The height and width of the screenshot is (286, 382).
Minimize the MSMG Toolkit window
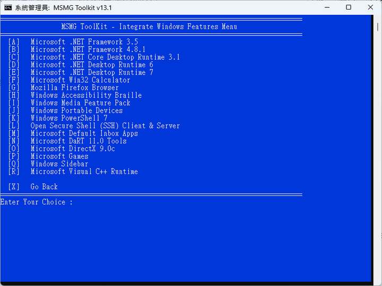(x=327, y=7)
